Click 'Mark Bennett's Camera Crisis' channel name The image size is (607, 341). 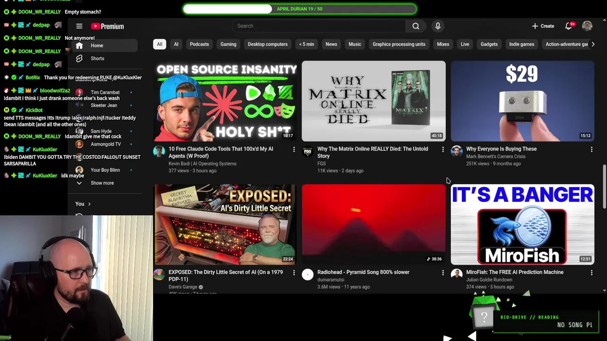coord(496,156)
